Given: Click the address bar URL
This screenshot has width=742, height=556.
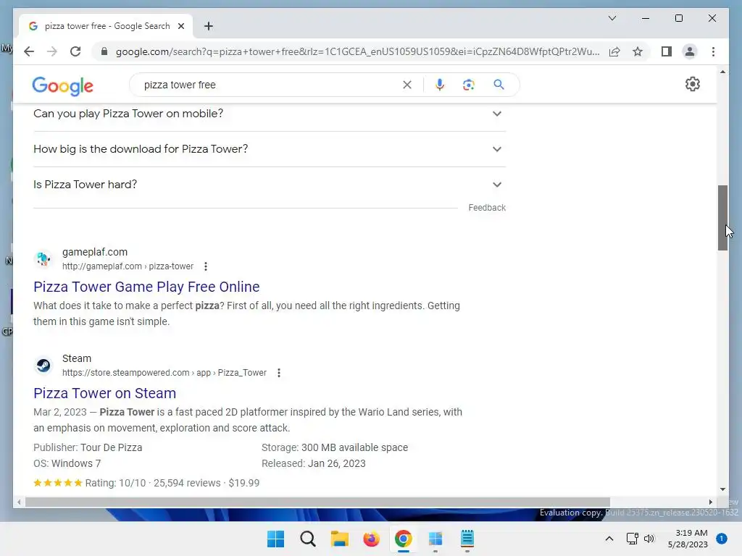Looking at the screenshot, I should click(358, 51).
